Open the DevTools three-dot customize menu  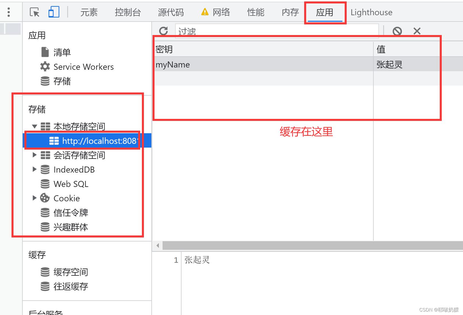9,12
